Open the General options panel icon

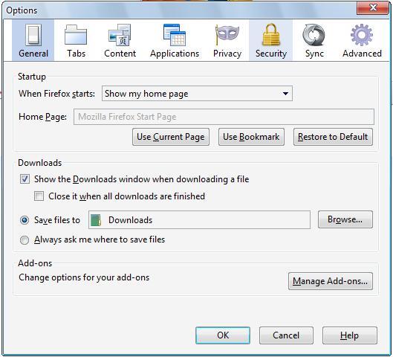point(33,35)
